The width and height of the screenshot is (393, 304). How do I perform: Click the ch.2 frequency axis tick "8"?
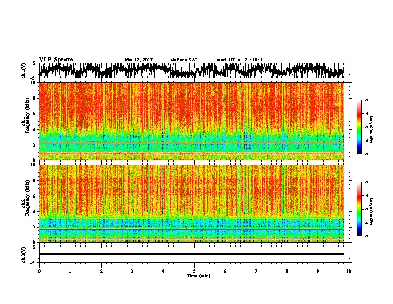pyautogui.click(x=35, y=181)
